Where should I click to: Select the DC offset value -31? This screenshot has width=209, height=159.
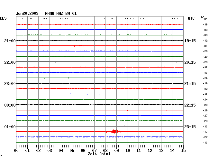click(205, 94)
